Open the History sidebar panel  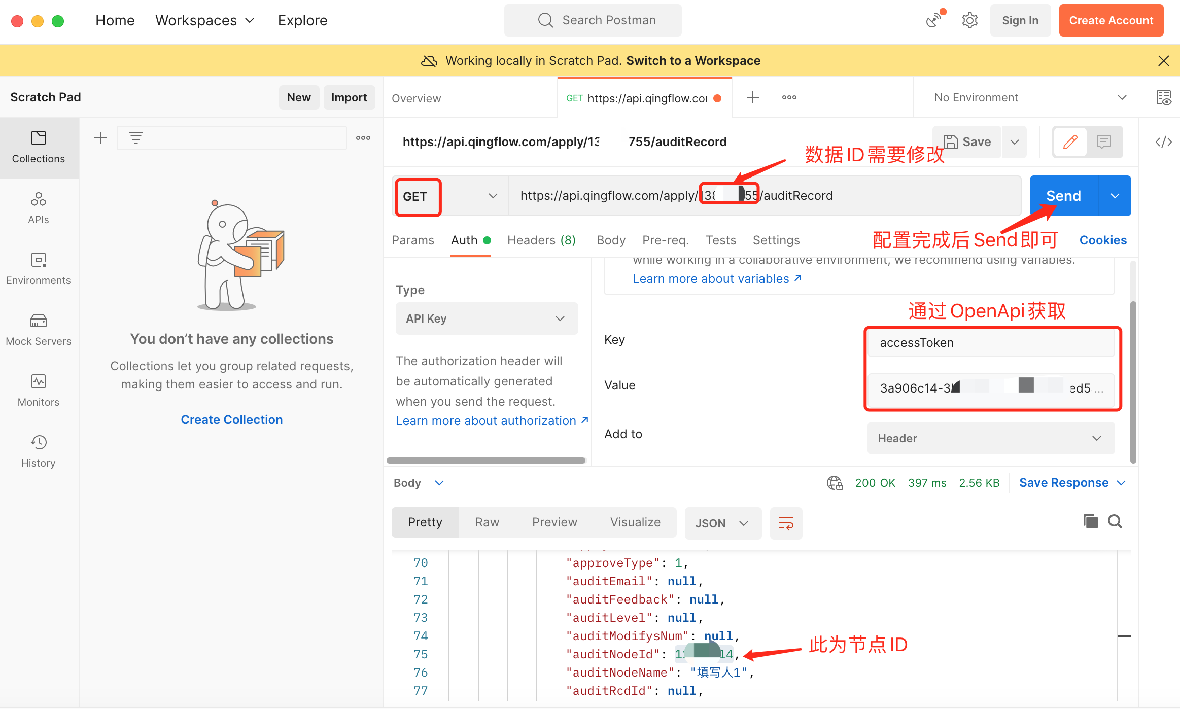pyautogui.click(x=39, y=452)
